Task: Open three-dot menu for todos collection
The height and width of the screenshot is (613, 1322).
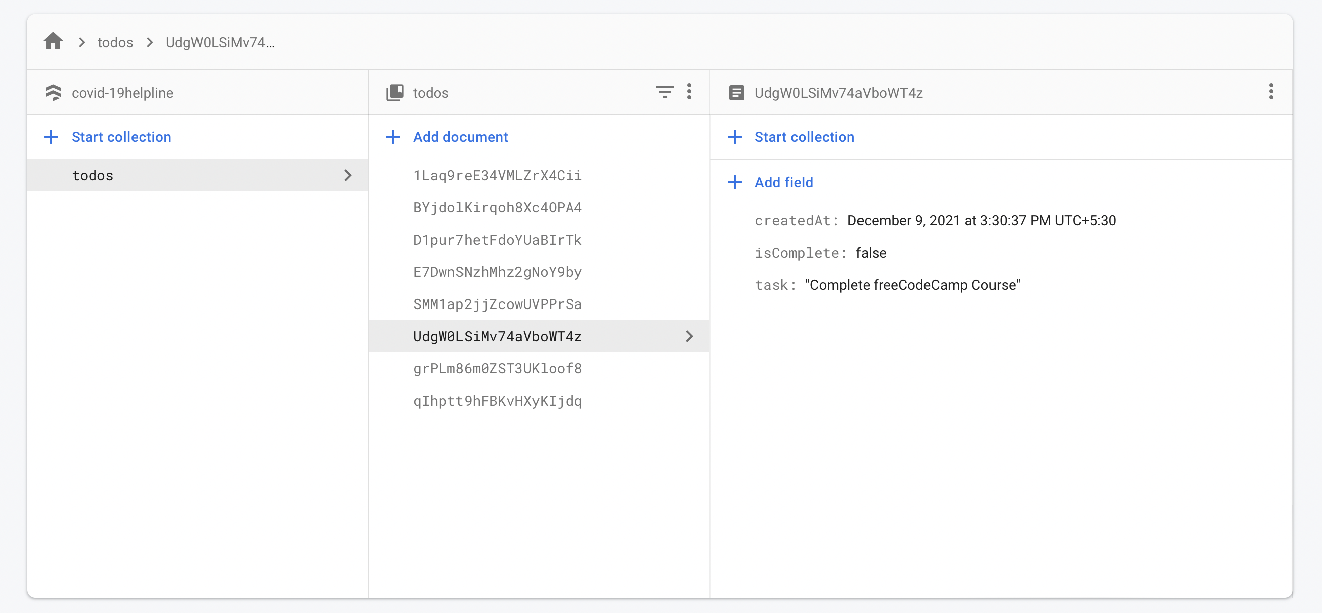Action: (x=689, y=92)
